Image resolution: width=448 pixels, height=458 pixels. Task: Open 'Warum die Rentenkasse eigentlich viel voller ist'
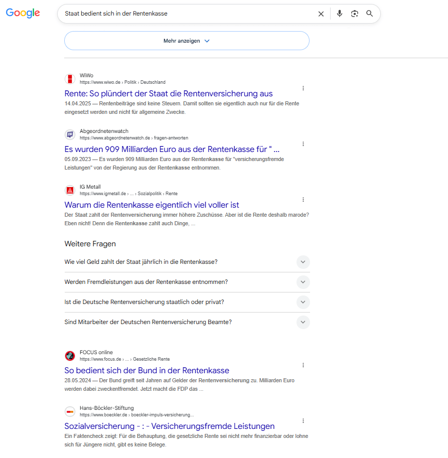pos(152,205)
